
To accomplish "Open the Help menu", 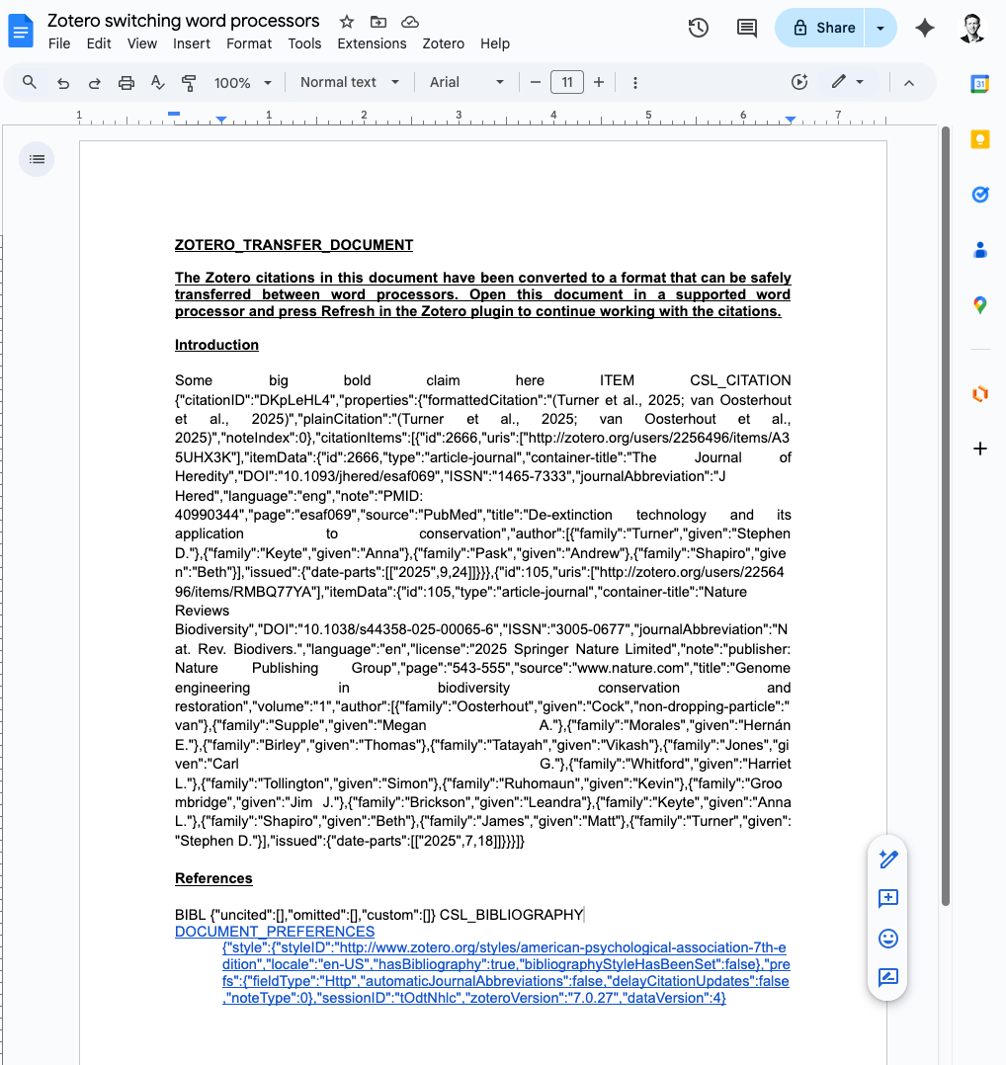I will [x=494, y=43].
